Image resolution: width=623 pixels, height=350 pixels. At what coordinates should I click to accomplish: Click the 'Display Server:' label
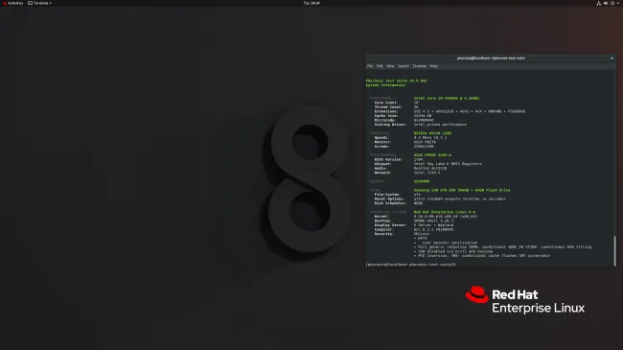coord(390,225)
